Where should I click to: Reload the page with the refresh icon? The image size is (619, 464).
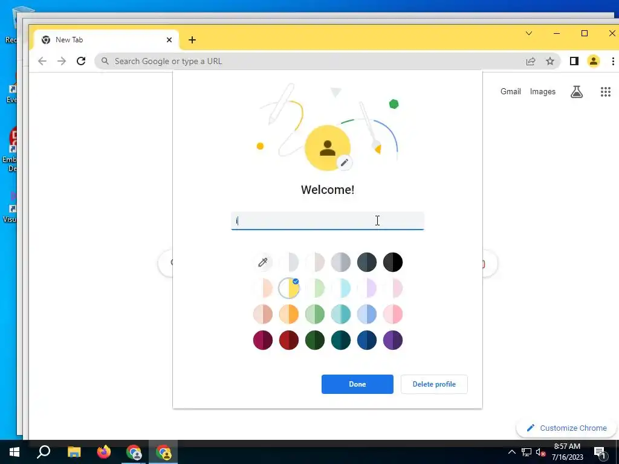click(81, 61)
